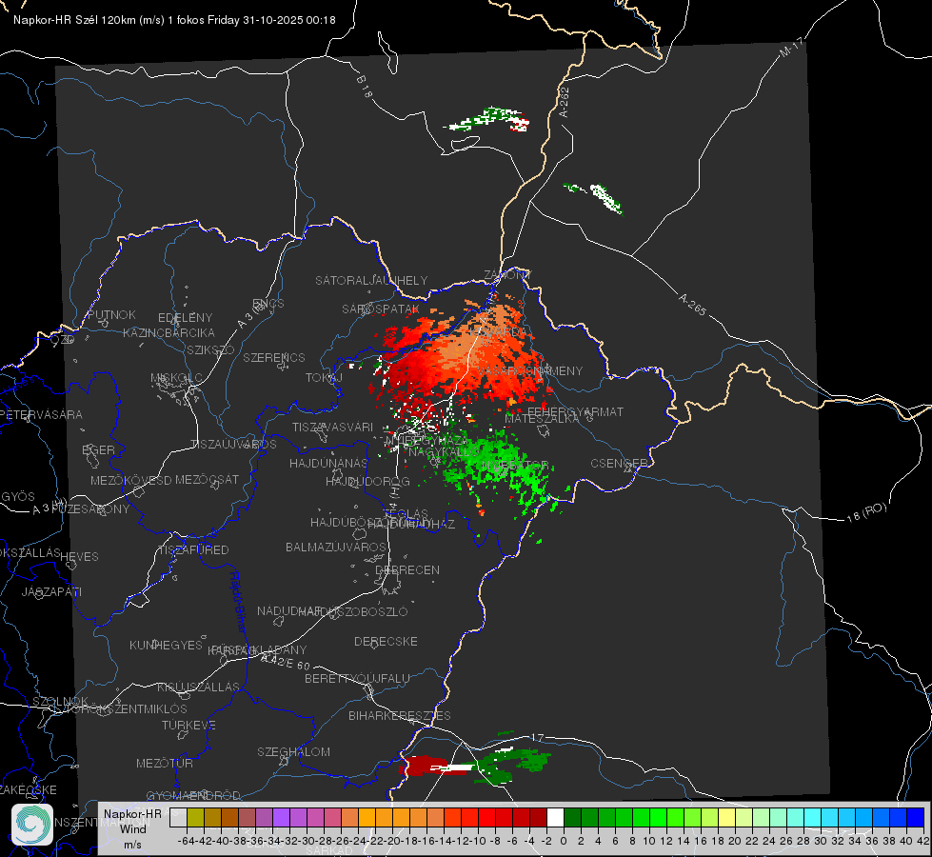Select the DEBRECEN city label

tap(407, 569)
